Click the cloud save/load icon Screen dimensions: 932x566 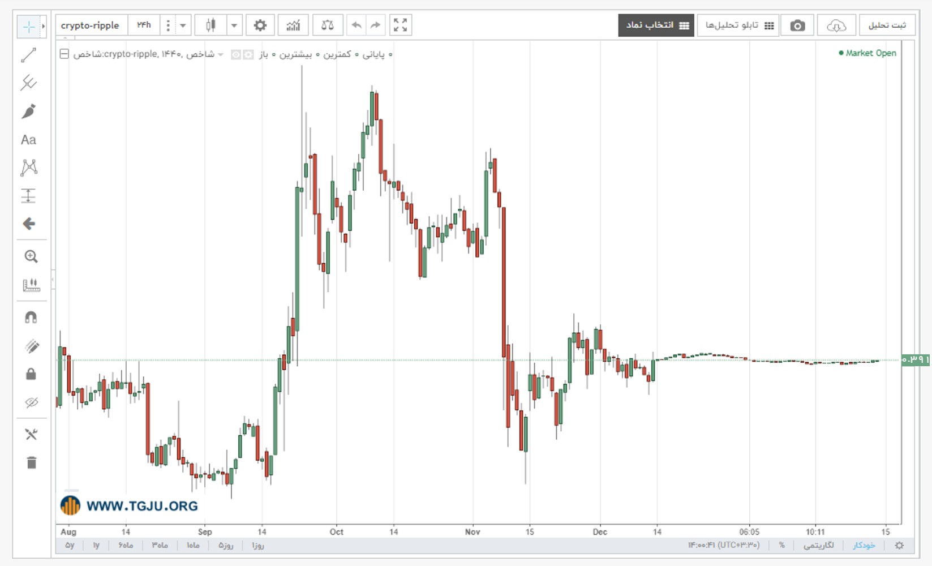[x=836, y=25]
